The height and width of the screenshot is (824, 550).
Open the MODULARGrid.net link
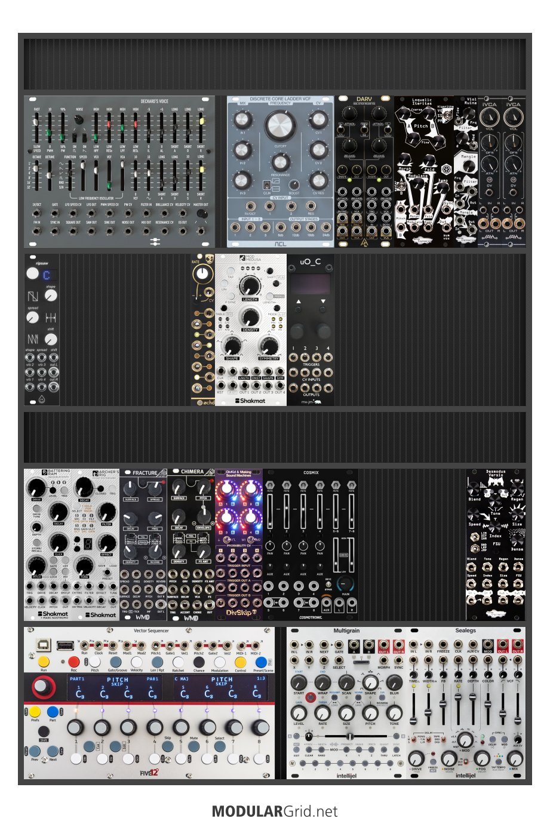click(x=275, y=811)
